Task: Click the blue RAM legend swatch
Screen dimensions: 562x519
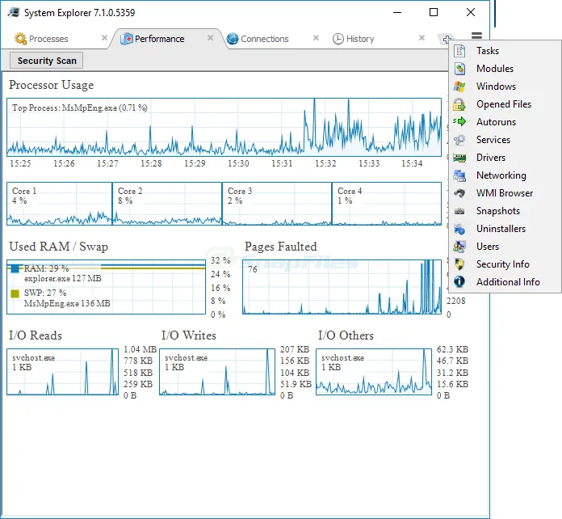Action: [15, 268]
